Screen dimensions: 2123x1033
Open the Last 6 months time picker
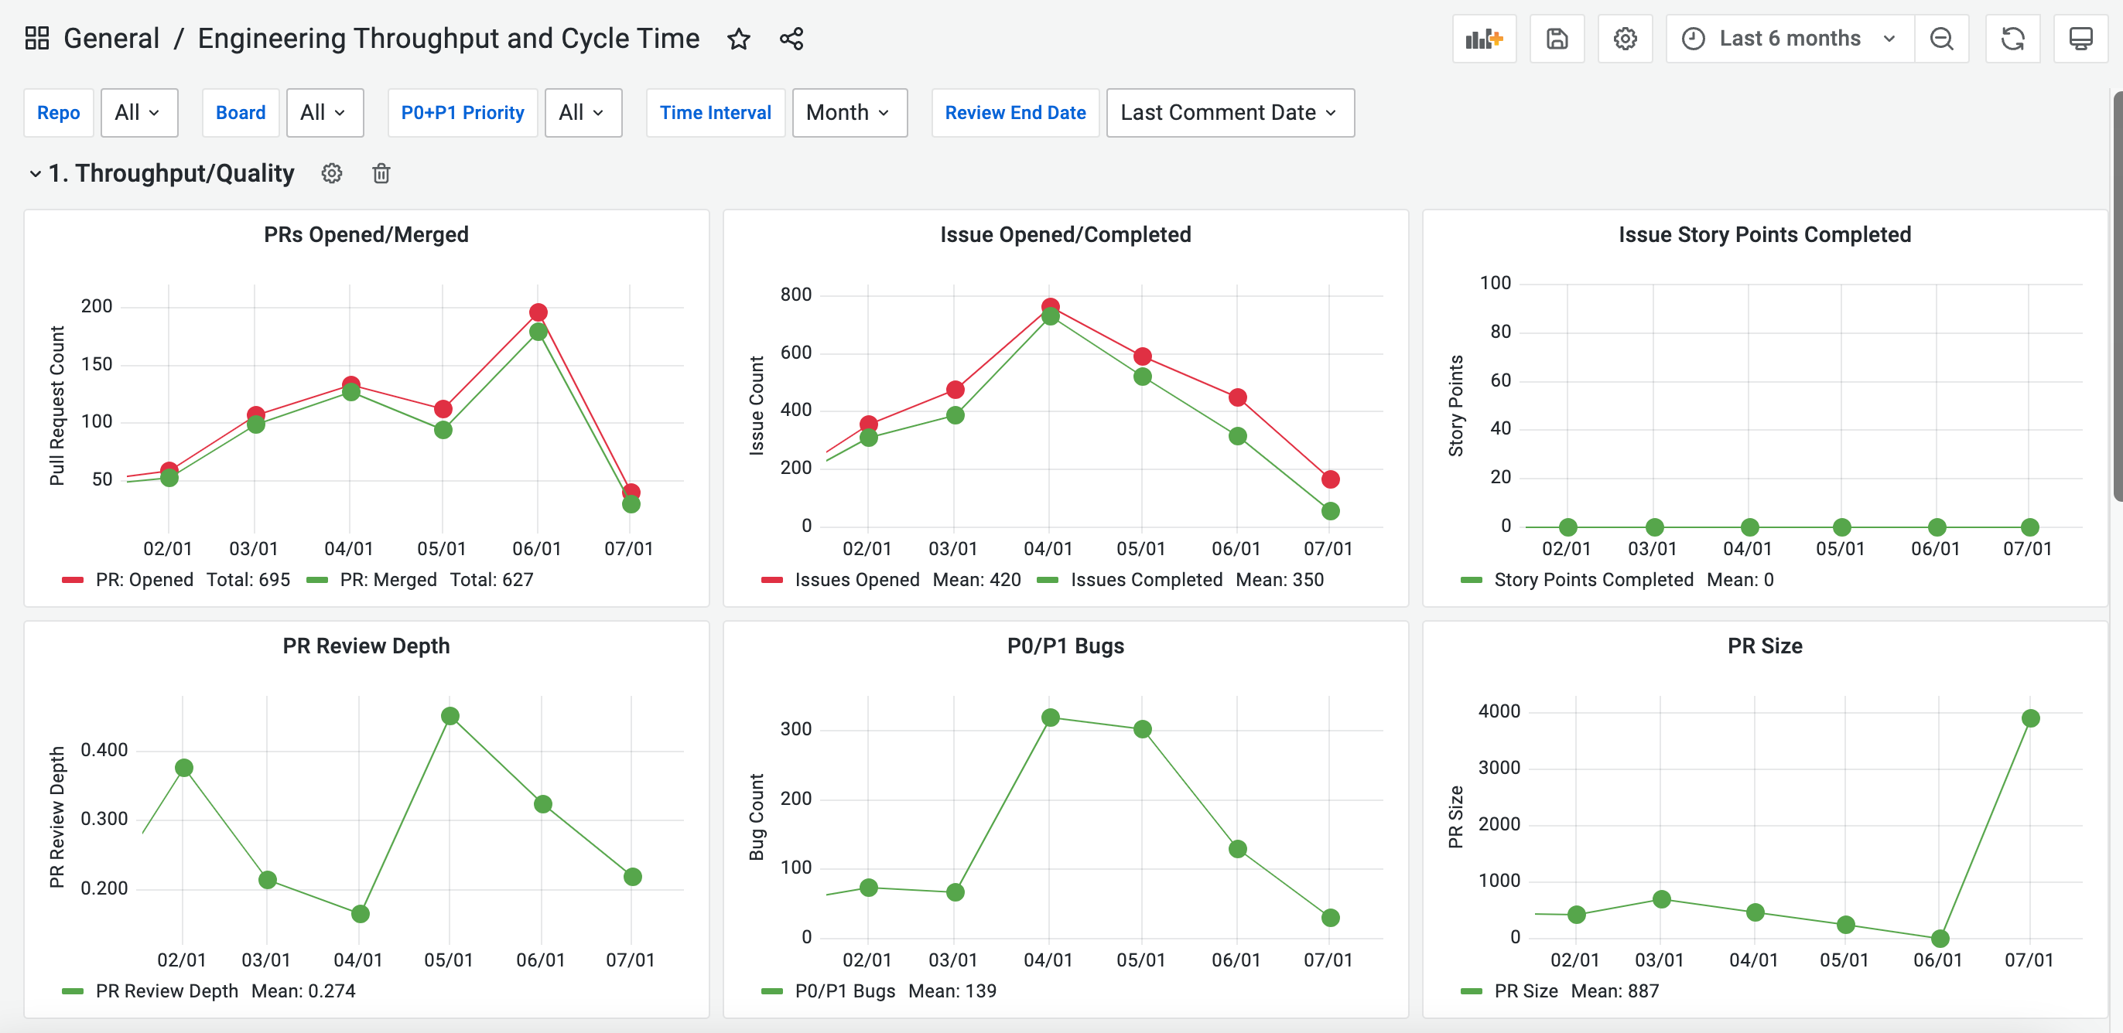point(1789,39)
